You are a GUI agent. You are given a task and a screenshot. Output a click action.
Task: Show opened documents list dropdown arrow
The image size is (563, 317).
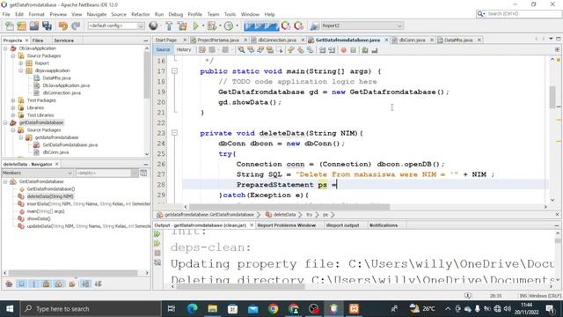[x=551, y=39]
